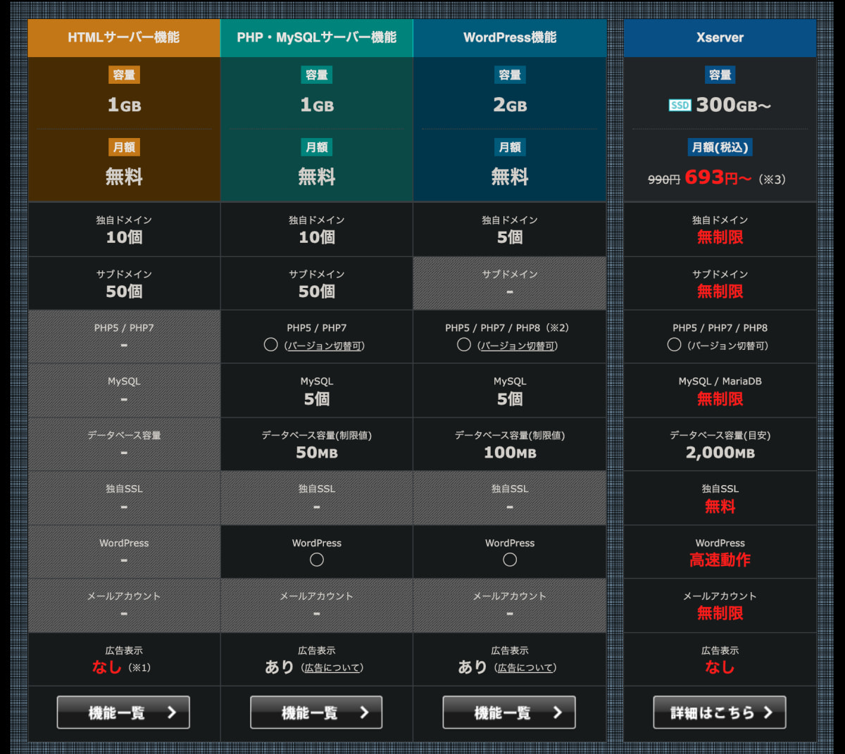This screenshot has height=754, width=845.
Task: Select the HTMLサーバー機能 column header
Action: point(124,37)
